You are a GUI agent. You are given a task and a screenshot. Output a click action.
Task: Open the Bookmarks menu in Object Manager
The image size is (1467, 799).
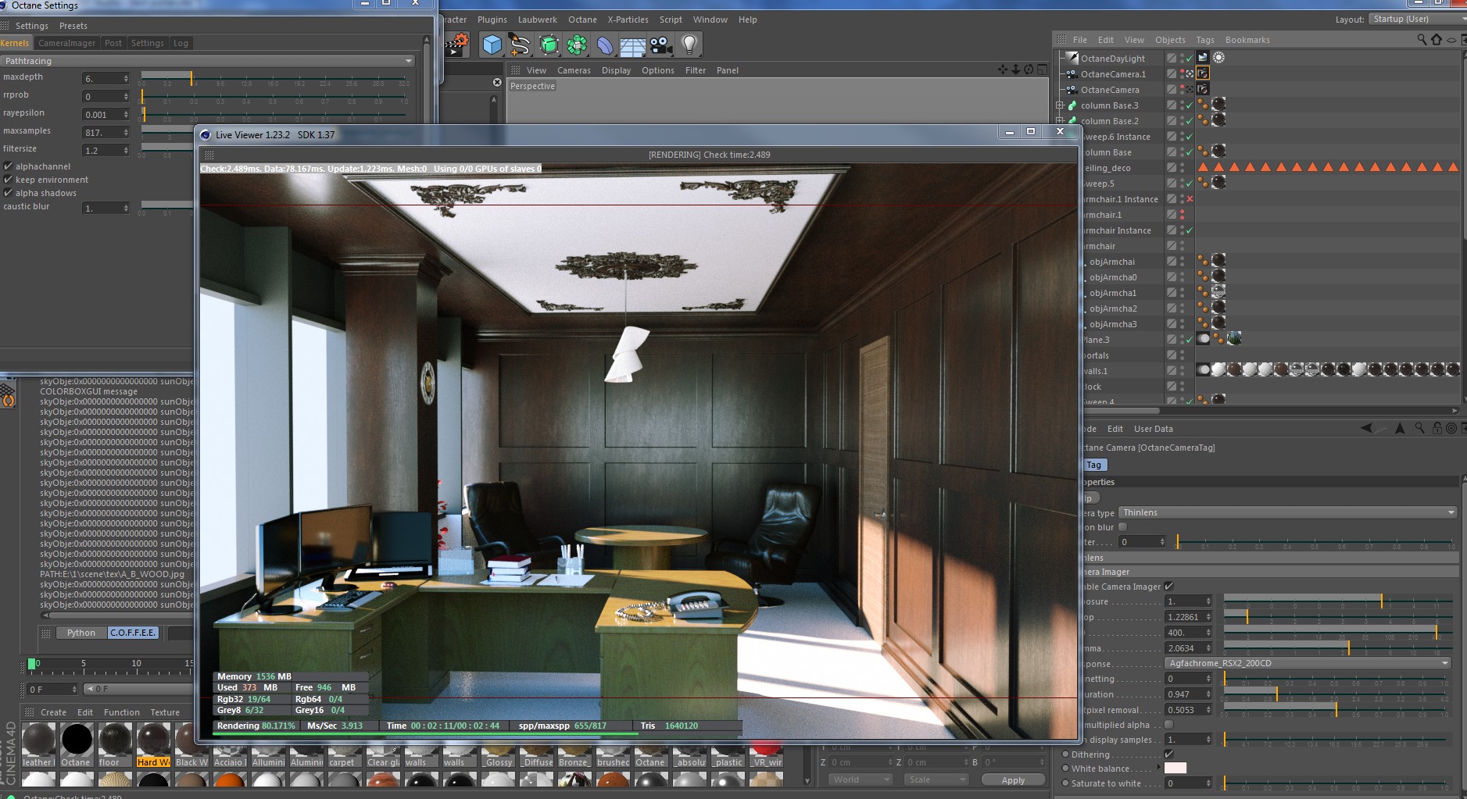pos(1247,40)
